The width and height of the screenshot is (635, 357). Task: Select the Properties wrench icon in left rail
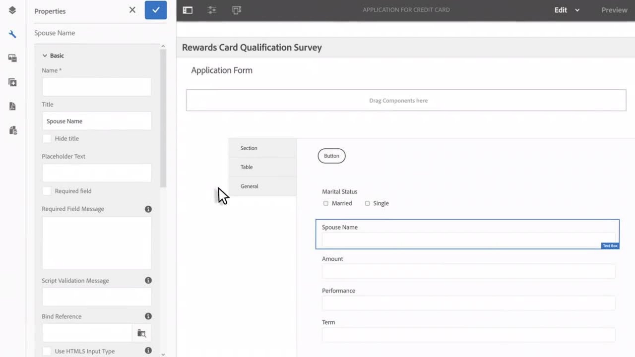(12, 34)
